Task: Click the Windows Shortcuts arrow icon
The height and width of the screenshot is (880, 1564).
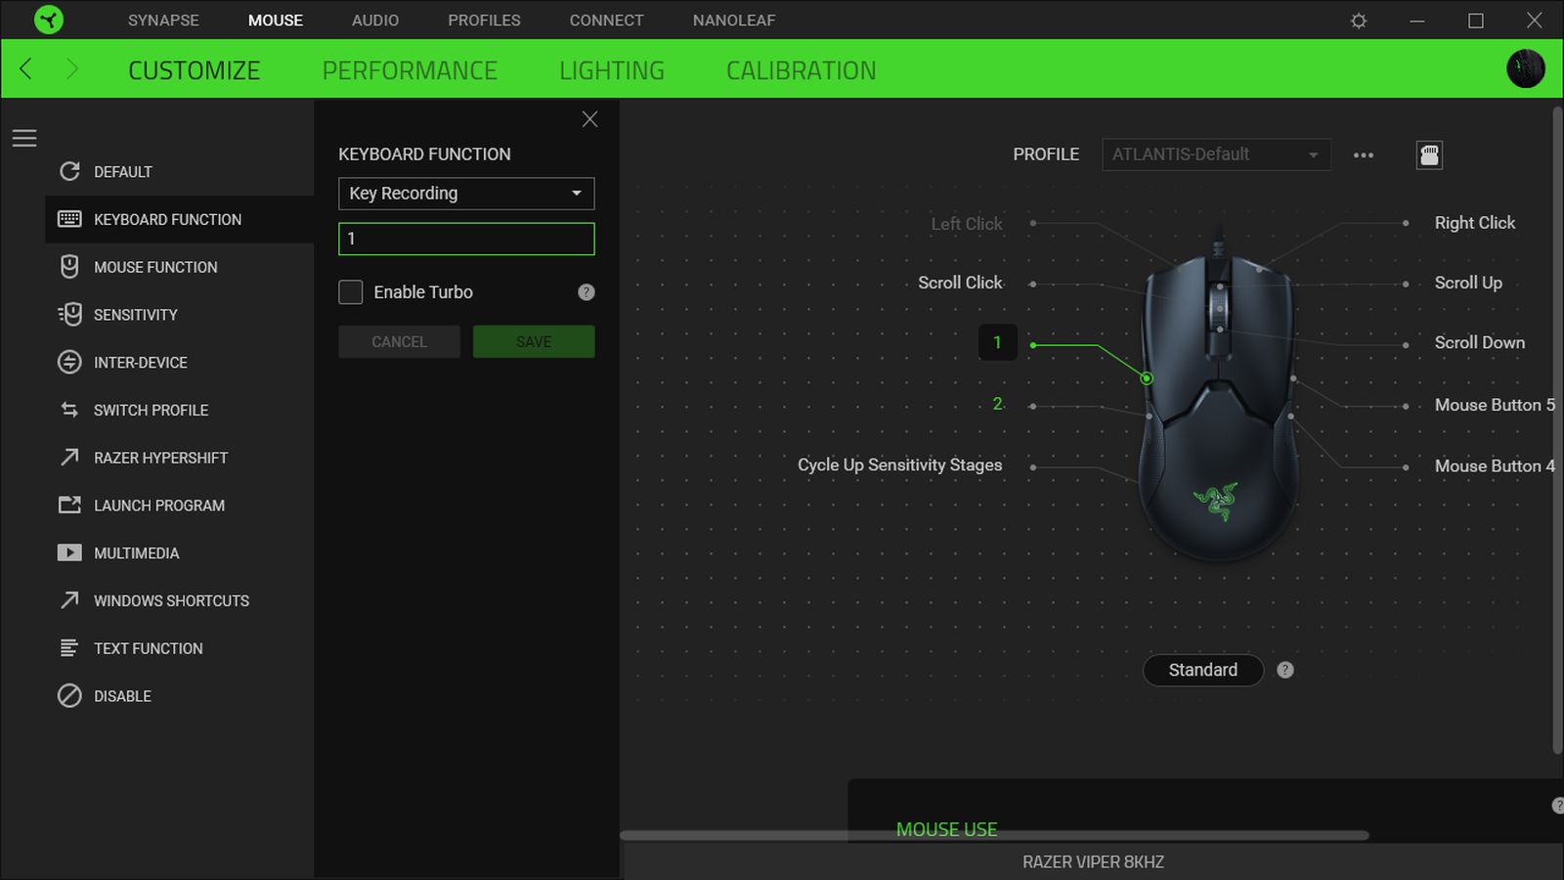Action: tap(69, 599)
